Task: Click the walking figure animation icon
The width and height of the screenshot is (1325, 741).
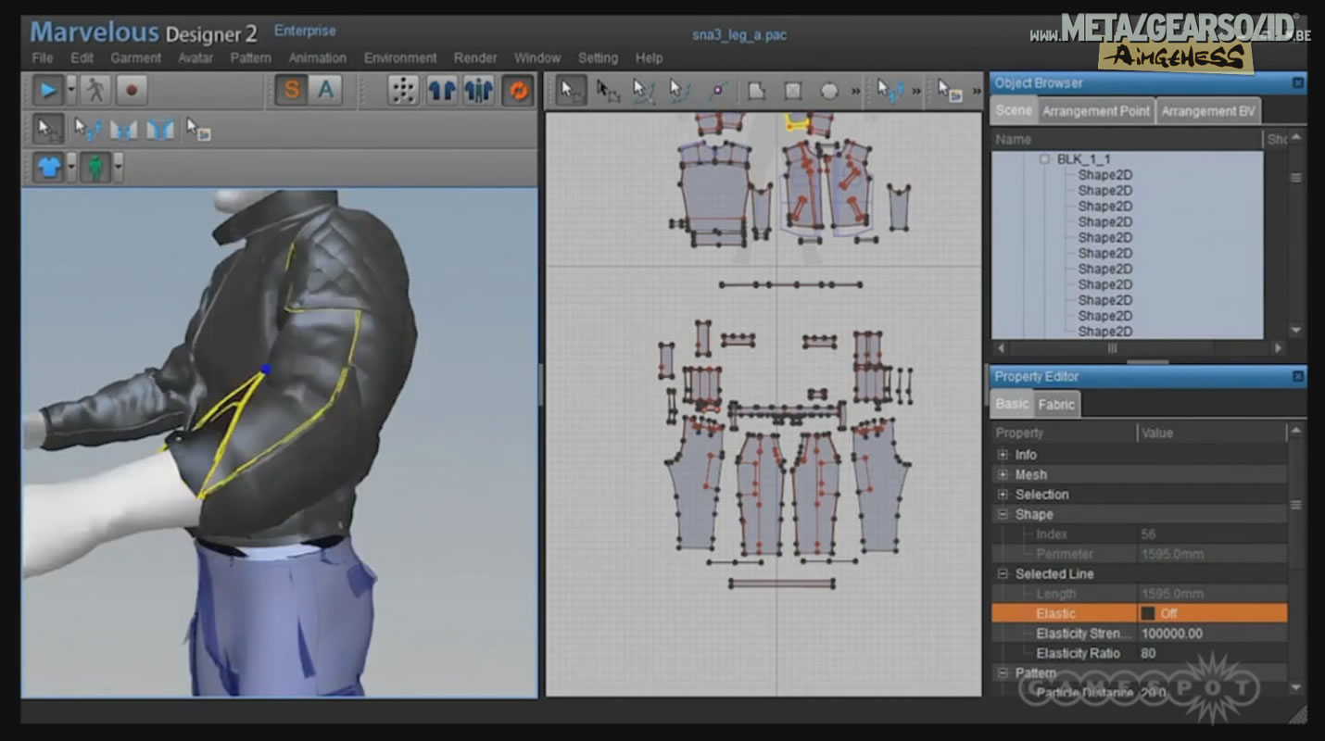Action: click(95, 91)
